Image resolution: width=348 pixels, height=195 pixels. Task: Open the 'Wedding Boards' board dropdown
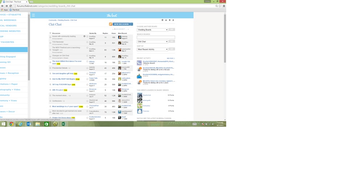coord(152,30)
